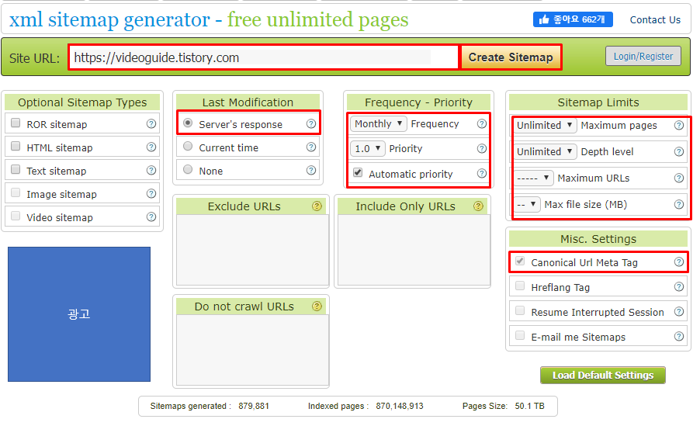
Task: Toggle the Video sitemap checkbox
Action: point(16,216)
